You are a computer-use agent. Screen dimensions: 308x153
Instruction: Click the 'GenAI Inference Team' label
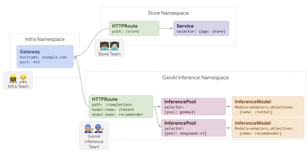(x=94, y=142)
